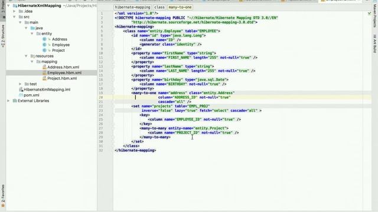Image resolution: width=378 pixels, height=212 pixels.
Task: Collapse the HibernateXmlMapping project root
Action: 8,5
